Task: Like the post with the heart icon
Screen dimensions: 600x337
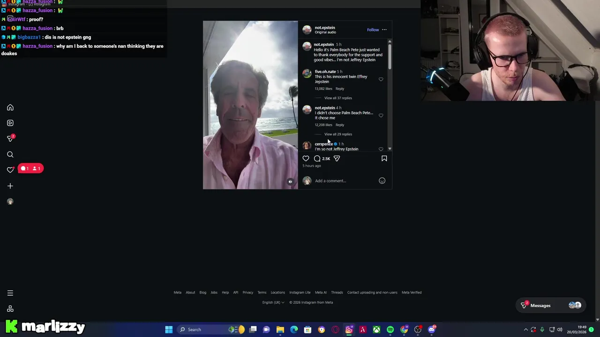Action: click(306, 159)
